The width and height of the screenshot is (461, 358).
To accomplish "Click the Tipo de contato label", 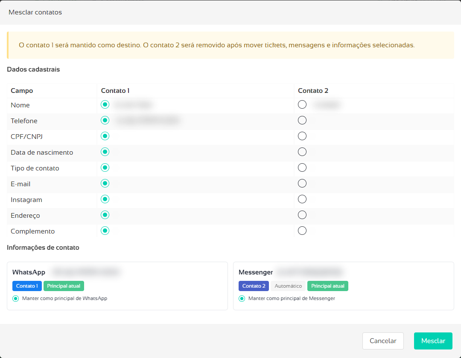I will tap(35, 168).
